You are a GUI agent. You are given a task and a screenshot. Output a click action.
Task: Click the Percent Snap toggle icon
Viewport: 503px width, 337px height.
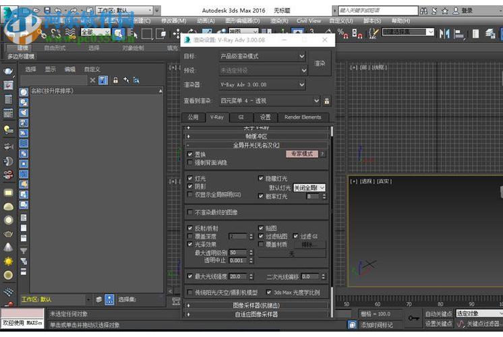click(x=343, y=33)
